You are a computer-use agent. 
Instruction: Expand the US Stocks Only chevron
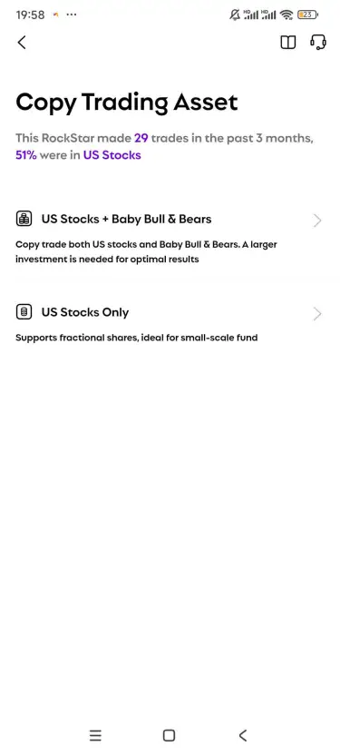(x=317, y=314)
